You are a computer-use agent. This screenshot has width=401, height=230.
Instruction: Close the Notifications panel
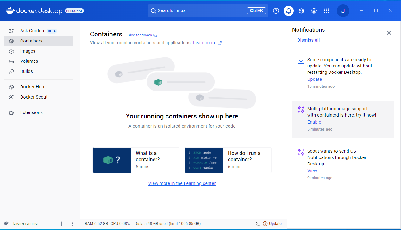click(389, 33)
